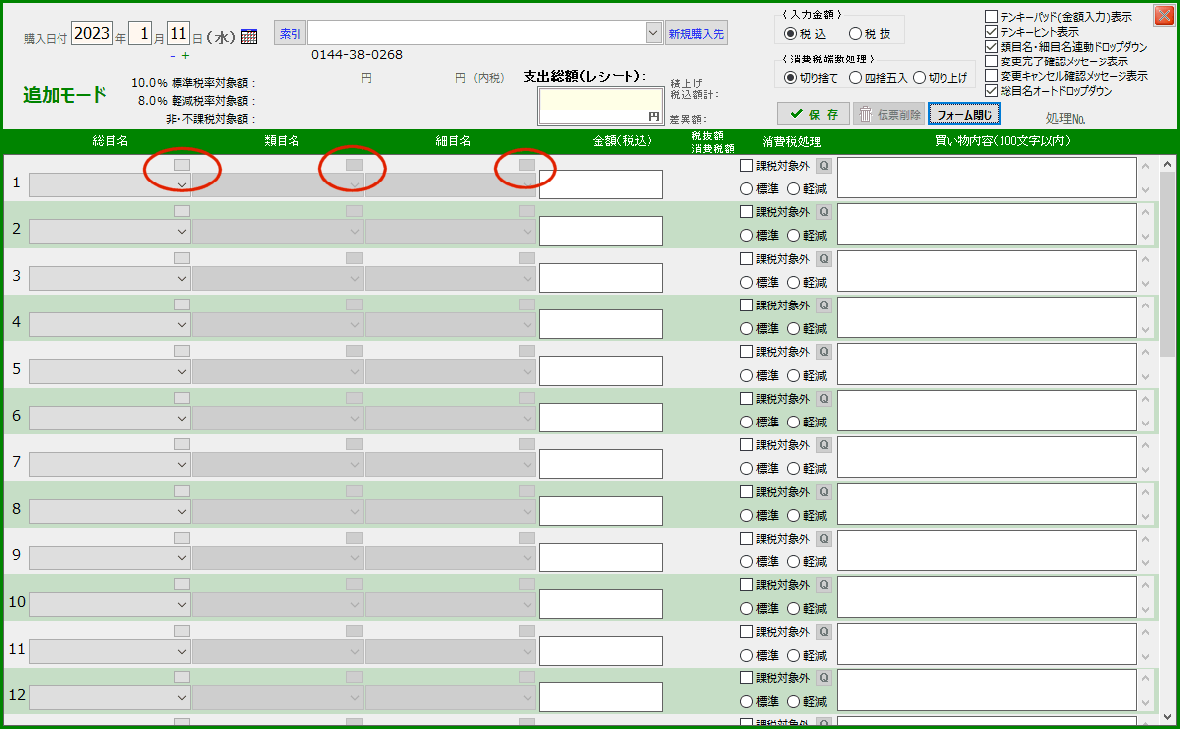Click the small gray button above row 1 類目名

(x=354, y=165)
